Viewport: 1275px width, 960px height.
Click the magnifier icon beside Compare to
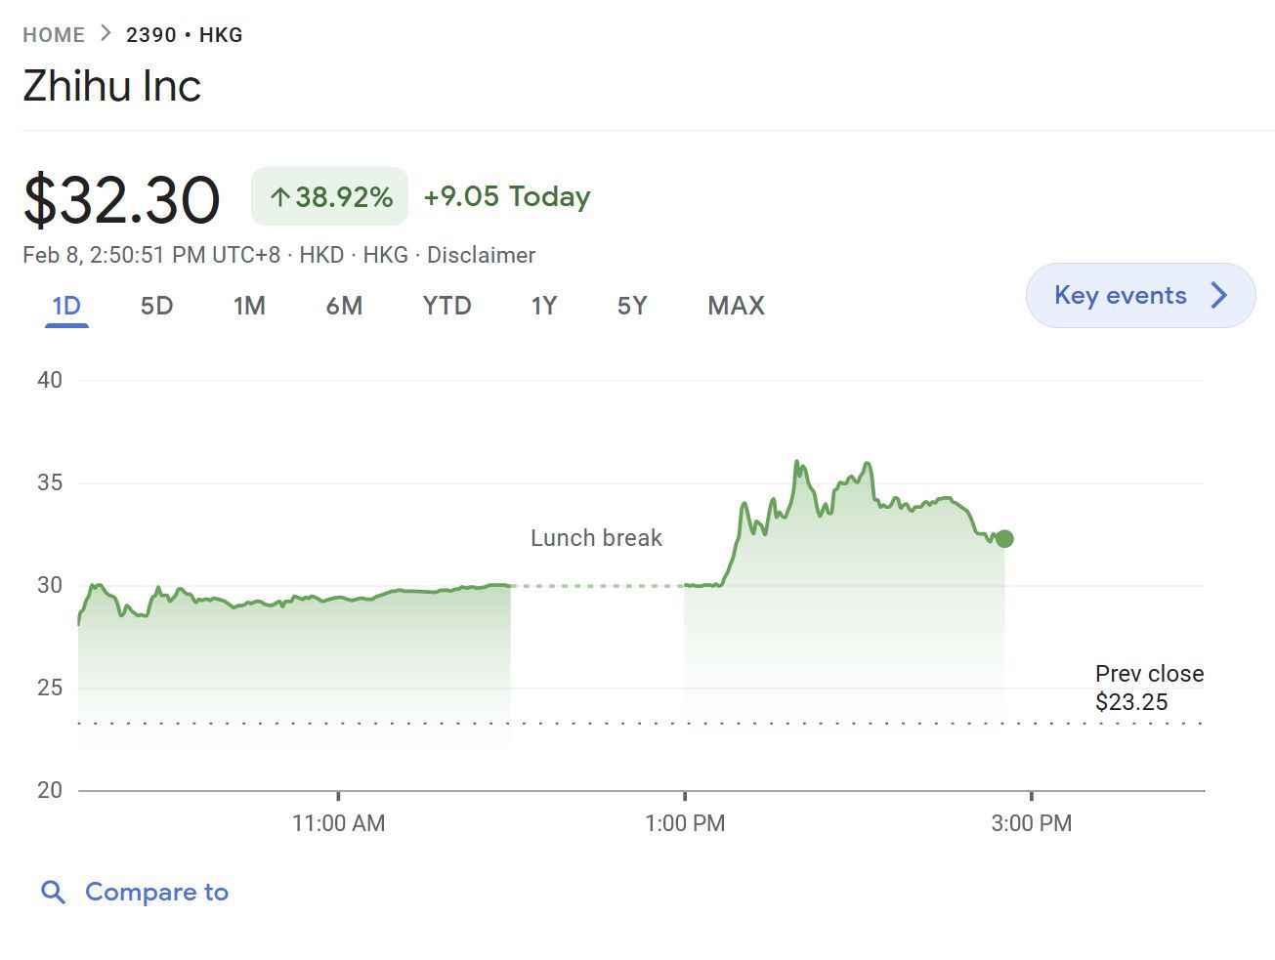point(53,892)
